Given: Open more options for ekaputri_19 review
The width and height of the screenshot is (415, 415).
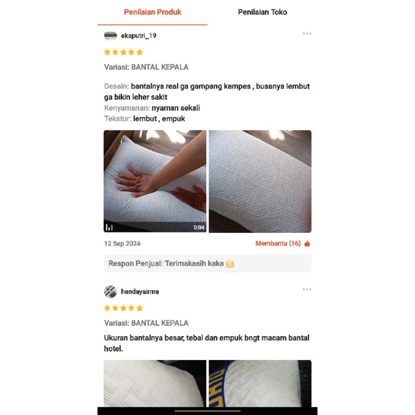Looking at the screenshot, I should click(307, 34).
